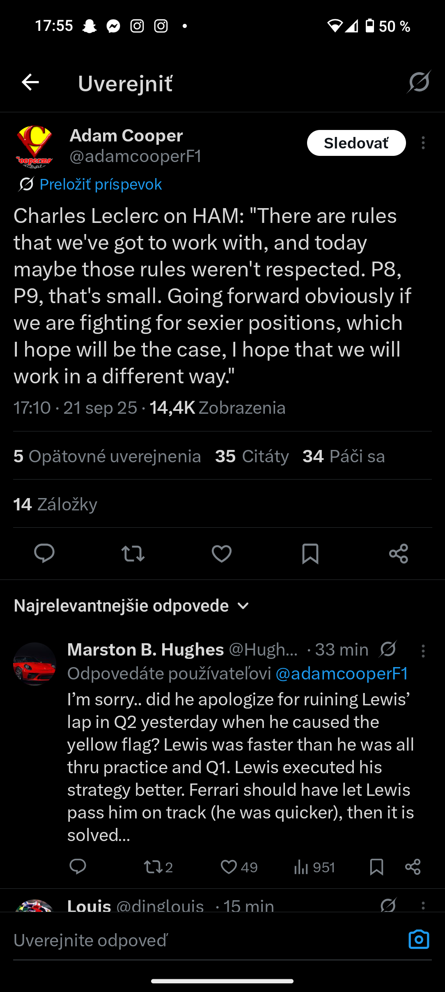The image size is (445, 992).
Task: Bookmark Adam Cooper's post
Action: [310, 553]
